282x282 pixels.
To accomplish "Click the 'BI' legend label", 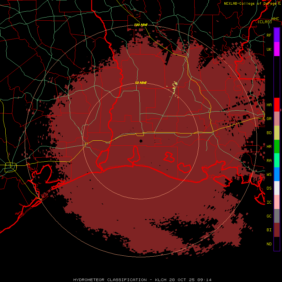I will 269,230.
